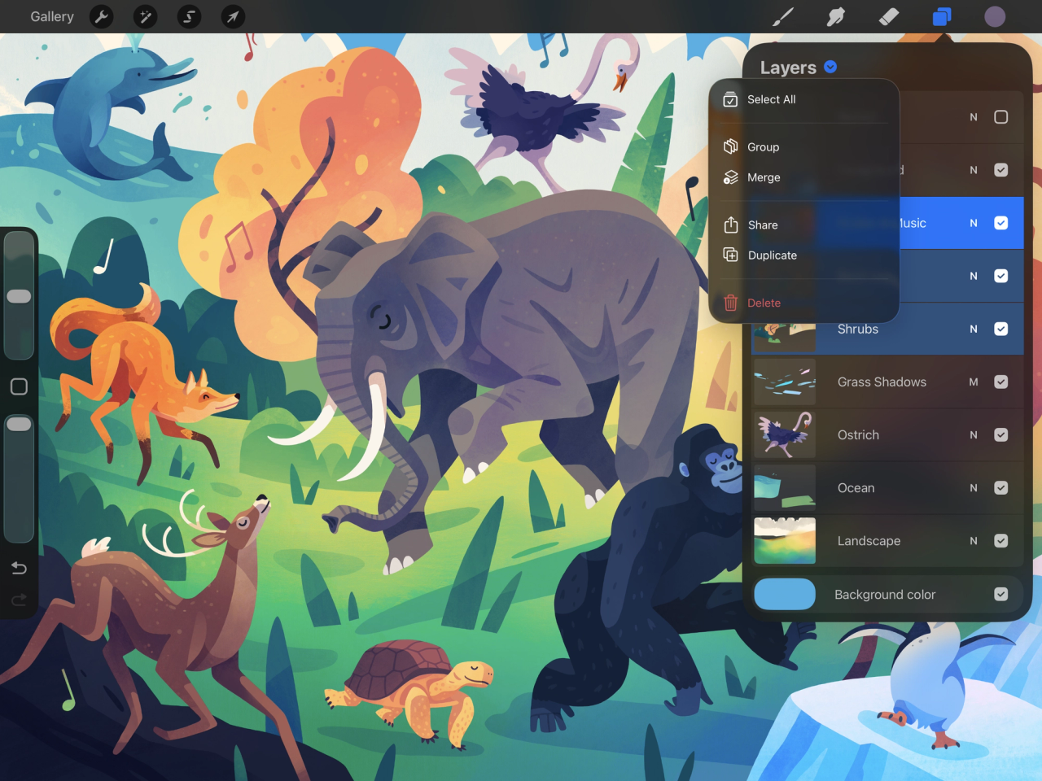Viewport: 1042px width, 781px height.
Task: Enable the only unchecked layer visibility checkbox
Action: tap(1001, 117)
